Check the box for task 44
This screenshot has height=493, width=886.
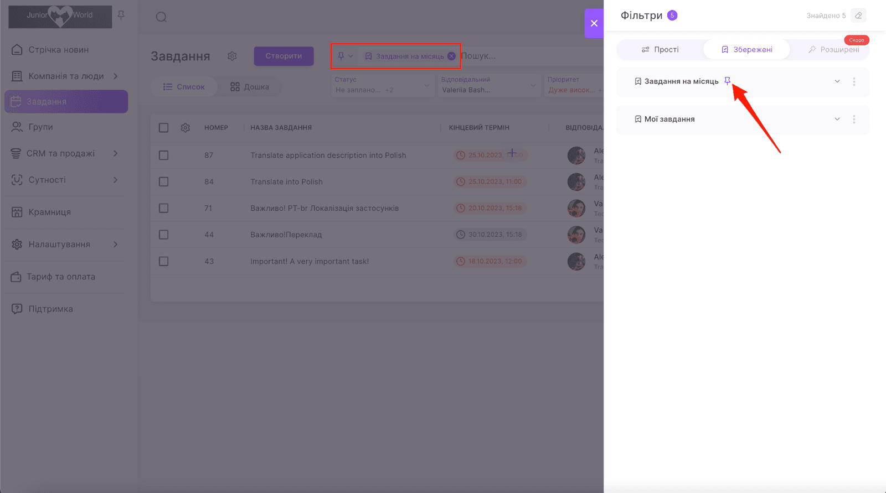point(163,235)
